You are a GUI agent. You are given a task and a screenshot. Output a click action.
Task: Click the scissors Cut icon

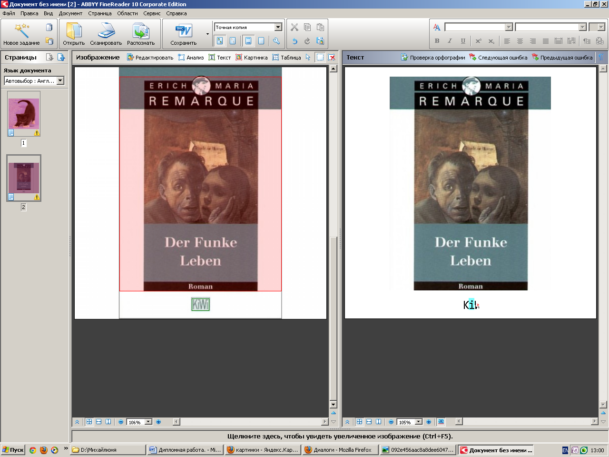[295, 27]
